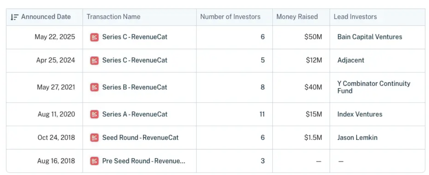Click RevenueCat logo in Pre Seed Round row
This screenshot has width=429, height=175.
[x=95, y=161]
